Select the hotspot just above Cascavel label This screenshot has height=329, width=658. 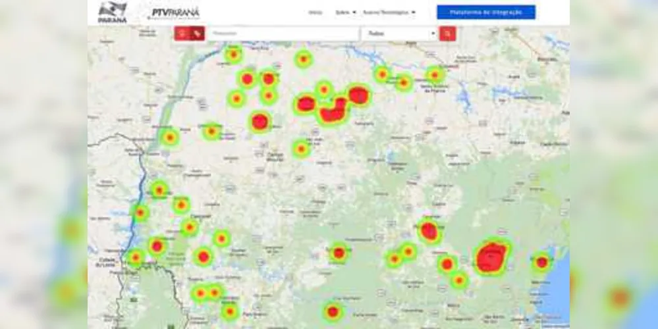pyautogui.click(x=181, y=205)
